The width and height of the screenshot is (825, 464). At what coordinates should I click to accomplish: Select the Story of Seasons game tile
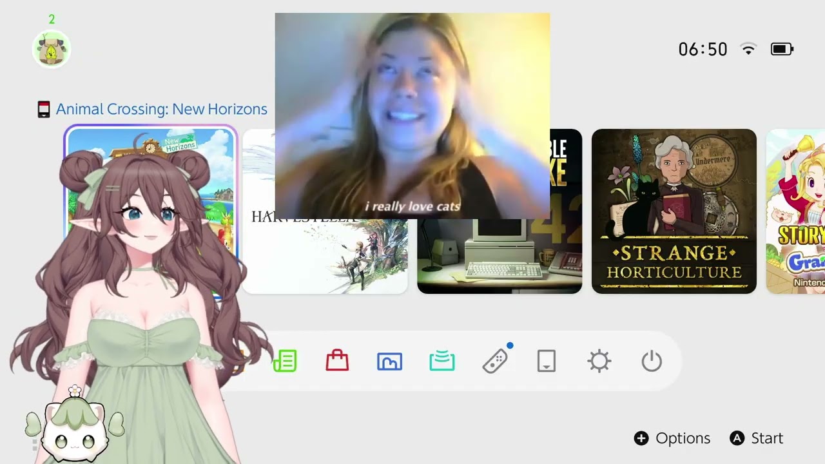tap(795, 211)
